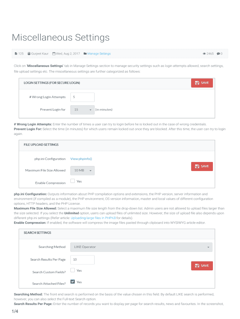240x319 pixels.
Task: Click the calendar icon beside the date
Action: (54, 54)
